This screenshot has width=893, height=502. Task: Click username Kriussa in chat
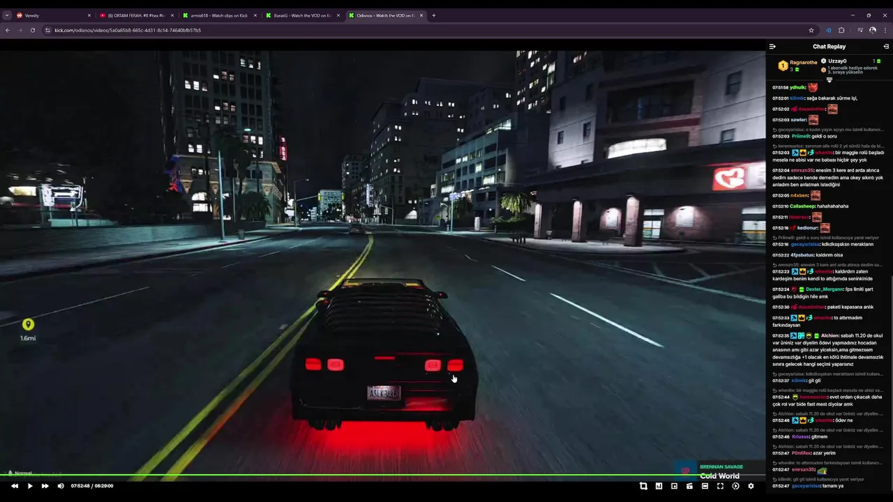(800, 436)
